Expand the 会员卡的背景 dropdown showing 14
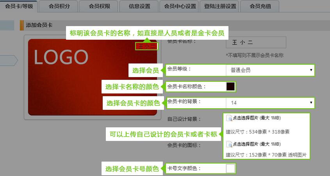The height and width of the screenshot is (176, 330). tap(270, 103)
